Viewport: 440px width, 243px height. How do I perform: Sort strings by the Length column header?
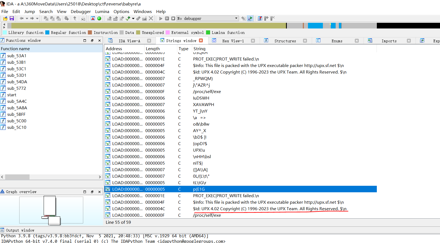[x=161, y=49]
